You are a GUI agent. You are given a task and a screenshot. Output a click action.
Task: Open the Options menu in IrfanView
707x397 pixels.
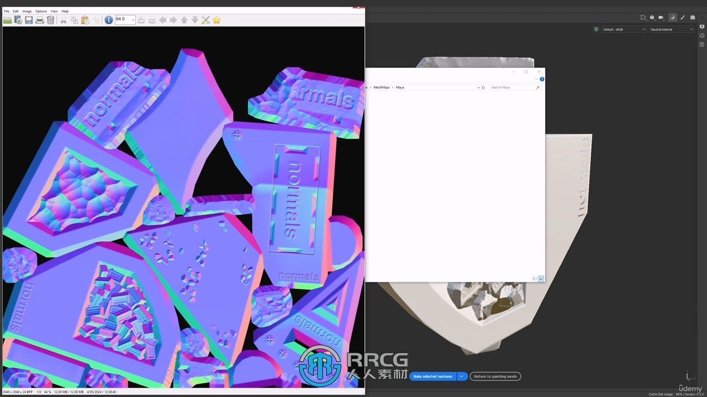(x=41, y=11)
